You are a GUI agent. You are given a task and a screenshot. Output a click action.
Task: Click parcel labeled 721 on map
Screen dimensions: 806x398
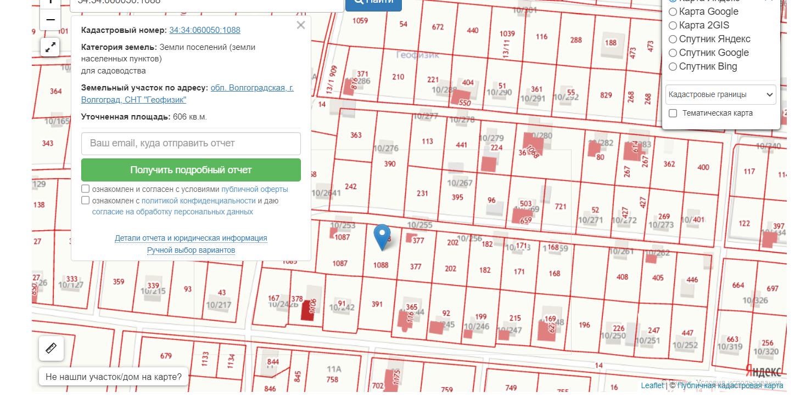(x=561, y=207)
